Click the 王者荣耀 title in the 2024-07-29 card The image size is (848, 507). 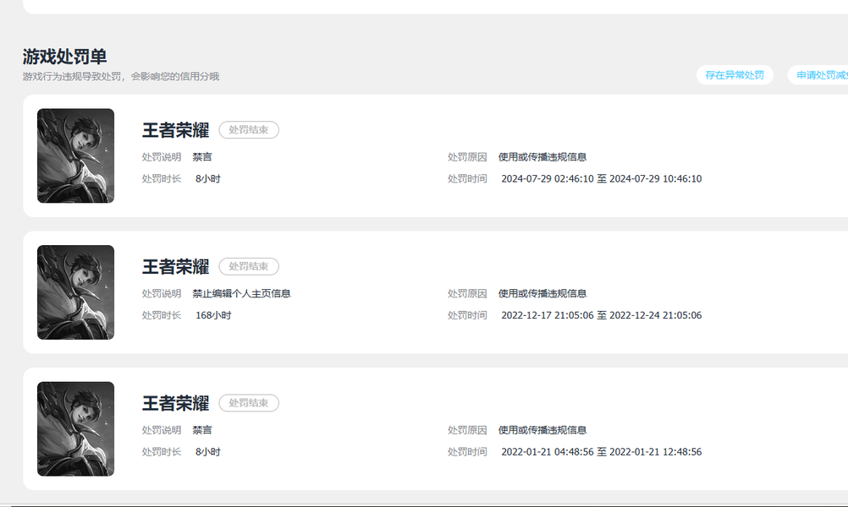tap(176, 130)
